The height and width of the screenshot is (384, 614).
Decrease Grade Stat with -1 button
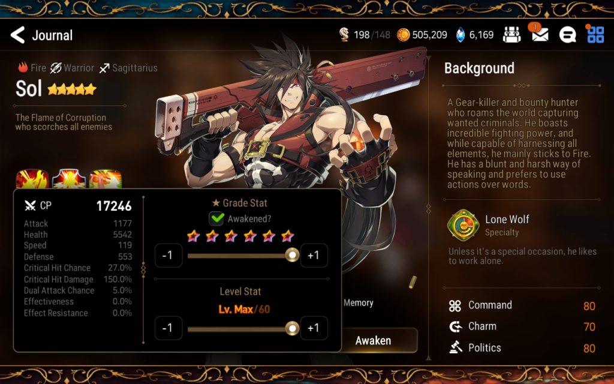[168, 256]
